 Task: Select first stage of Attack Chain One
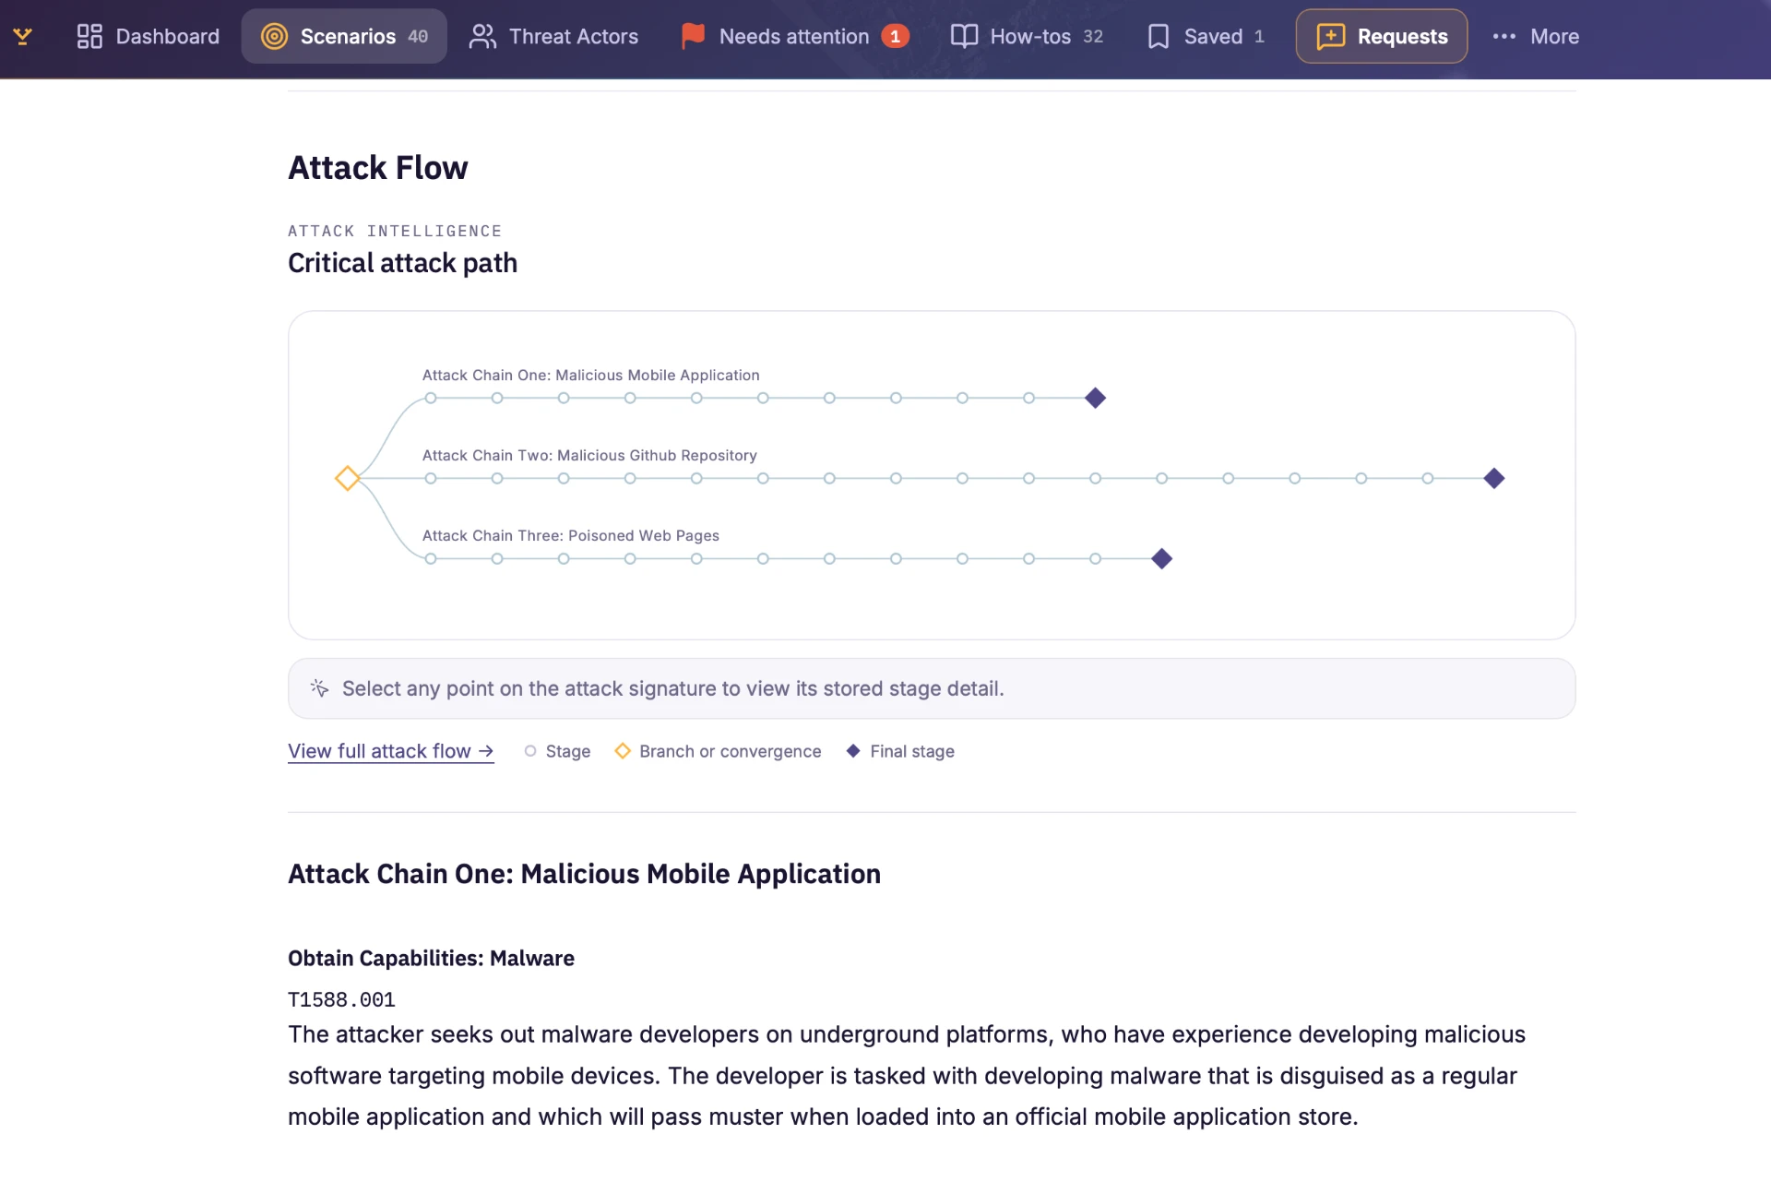click(x=431, y=398)
